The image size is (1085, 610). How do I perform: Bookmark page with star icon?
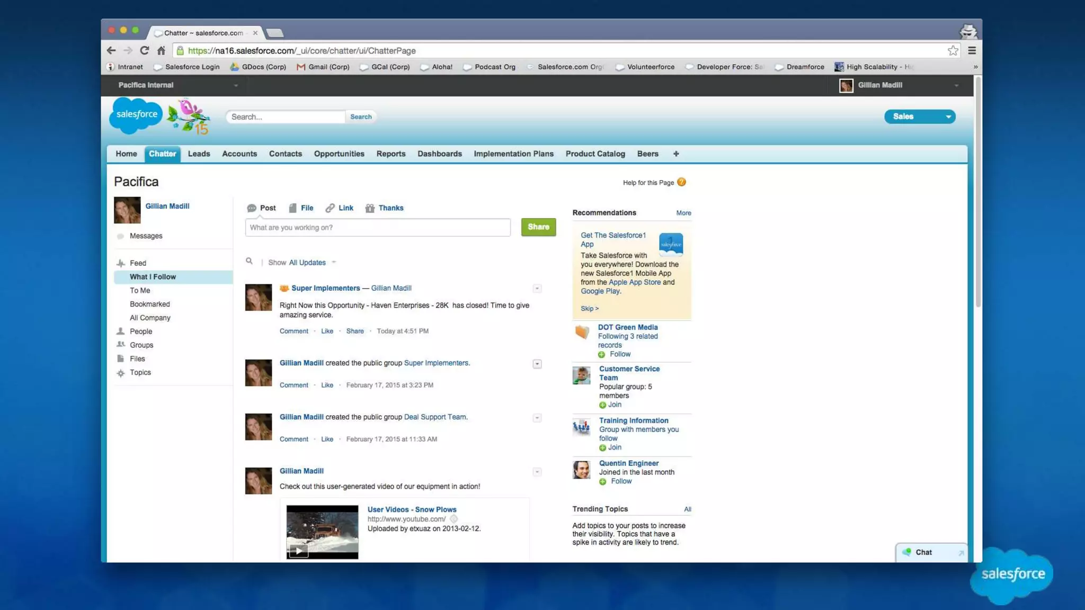click(x=953, y=50)
